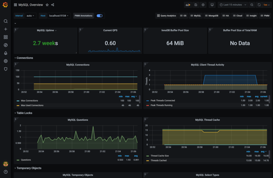Image resolution: width=273 pixels, height=178 pixels.
Task: Open the Host localhost:9104 dropdown
Action: click(59, 16)
